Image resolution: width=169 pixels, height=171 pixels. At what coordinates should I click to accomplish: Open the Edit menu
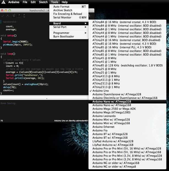click(x=33, y=2)
